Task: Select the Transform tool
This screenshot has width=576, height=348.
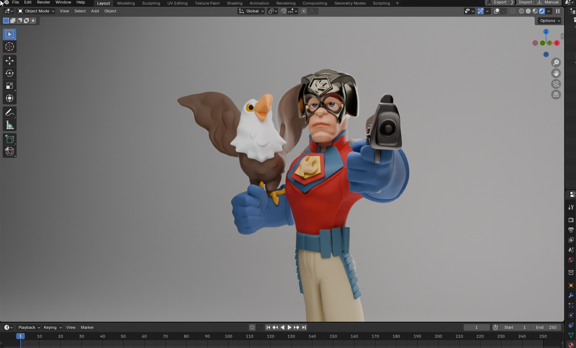Action: 10,98
